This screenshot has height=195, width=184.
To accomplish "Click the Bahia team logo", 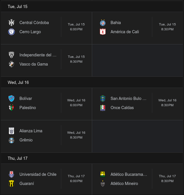I will pyautogui.click(x=103, y=23).
